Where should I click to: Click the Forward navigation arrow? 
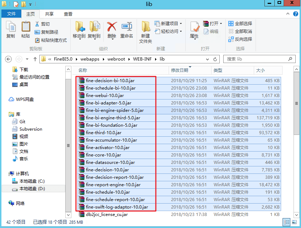pos(19,59)
